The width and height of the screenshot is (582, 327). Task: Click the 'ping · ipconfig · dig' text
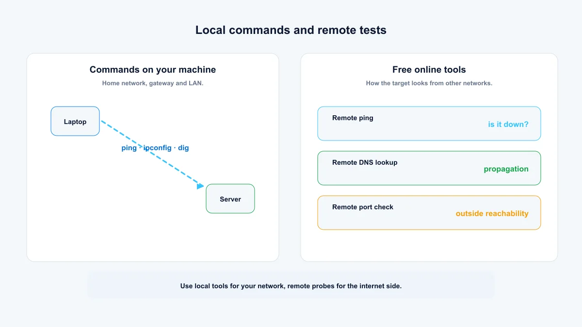click(x=155, y=148)
